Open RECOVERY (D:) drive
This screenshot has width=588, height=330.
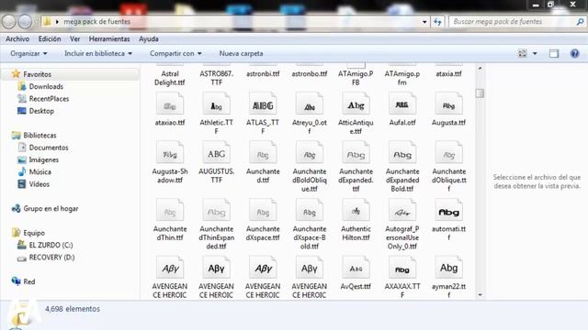point(51,258)
